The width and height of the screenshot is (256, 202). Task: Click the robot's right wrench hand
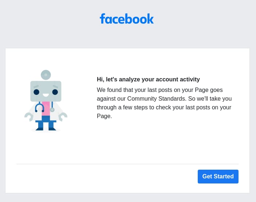point(63,117)
